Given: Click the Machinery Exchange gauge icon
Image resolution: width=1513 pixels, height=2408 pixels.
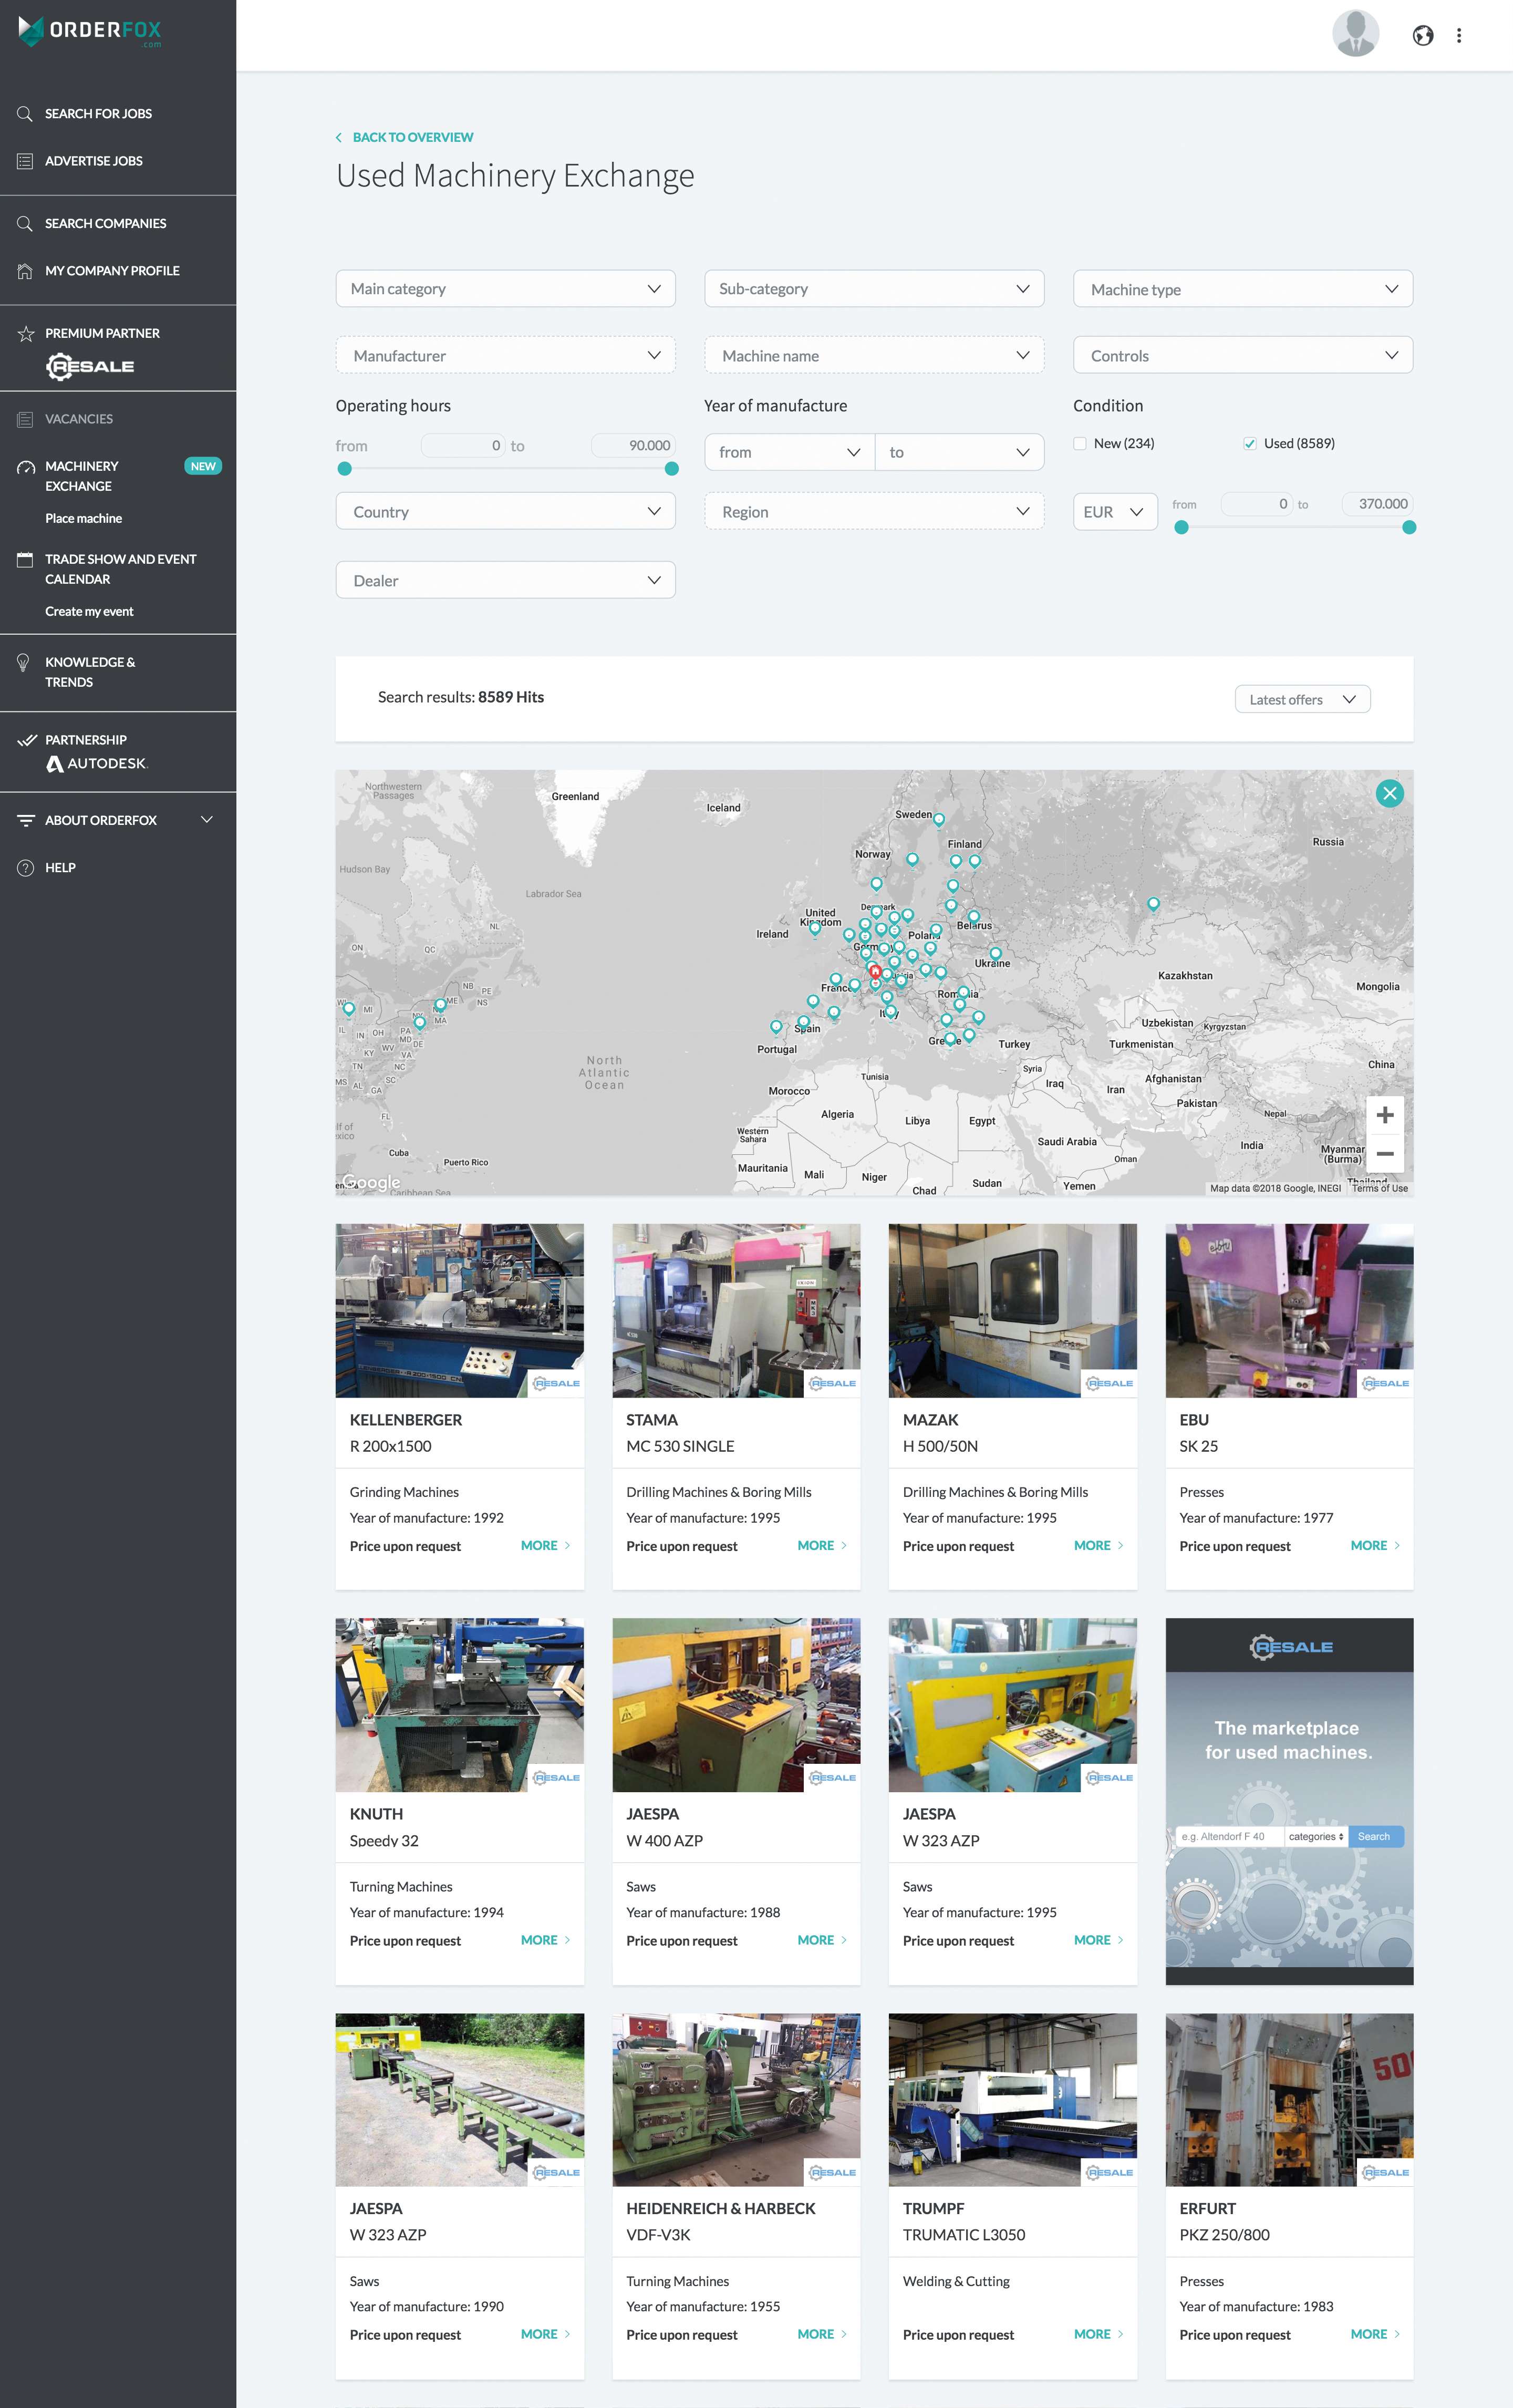Looking at the screenshot, I should (26, 467).
